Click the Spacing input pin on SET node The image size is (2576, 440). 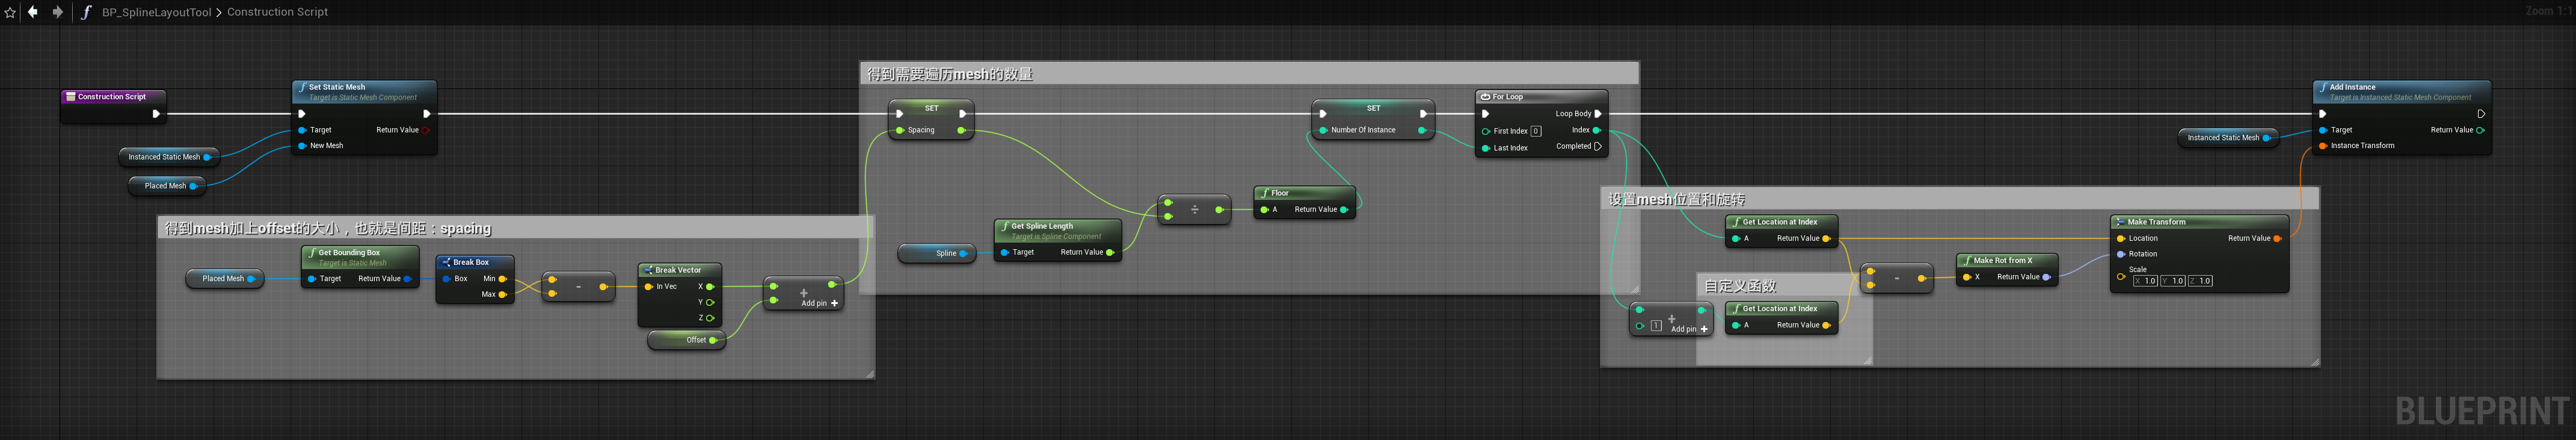pyautogui.click(x=900, y=130)
